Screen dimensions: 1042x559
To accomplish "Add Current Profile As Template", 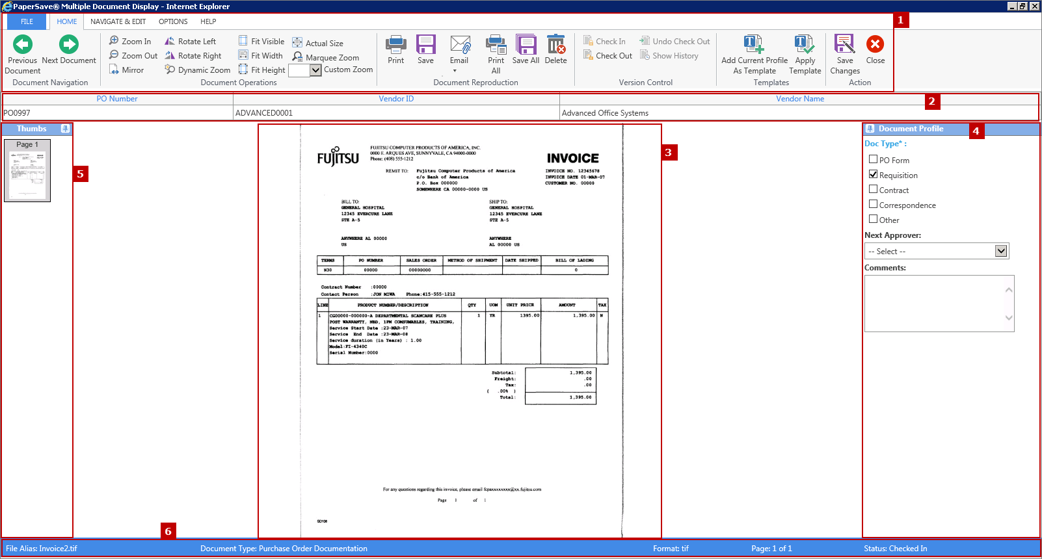I will click(755, 55).
